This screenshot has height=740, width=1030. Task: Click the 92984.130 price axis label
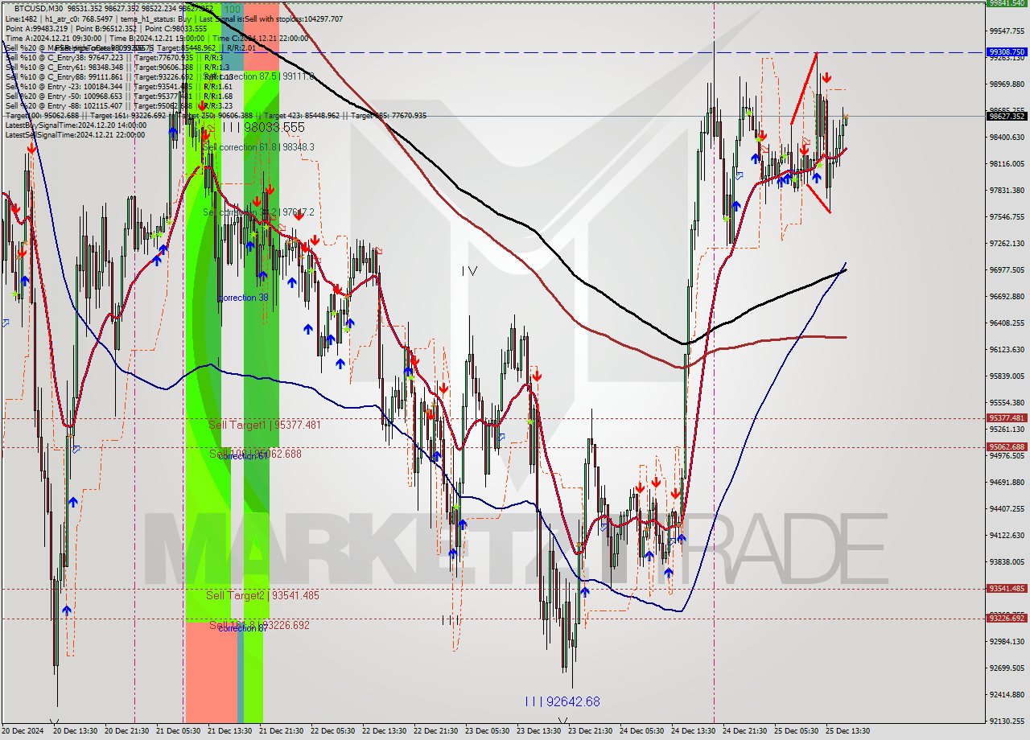pyautogui.click(x=1007, y=641)
